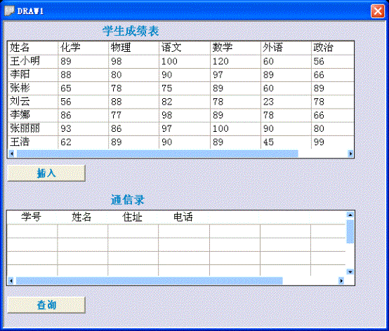
Task: Click the first empty cell under 学号
Action: click(x=32, y=231)
